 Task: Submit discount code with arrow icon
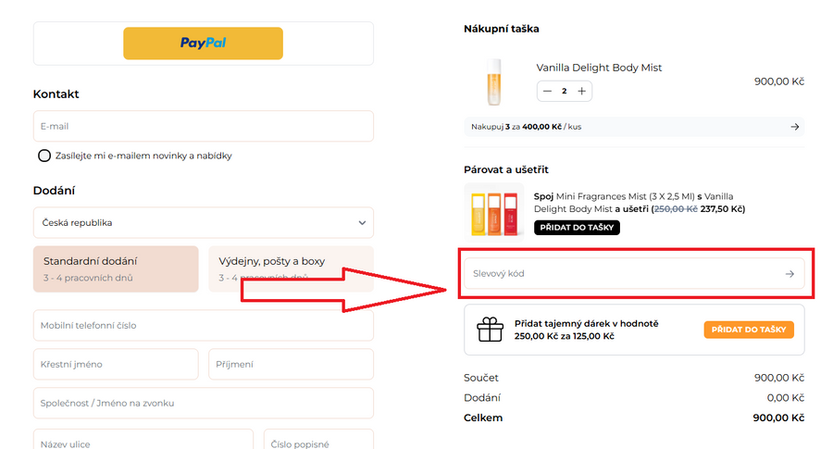point(789,274)
